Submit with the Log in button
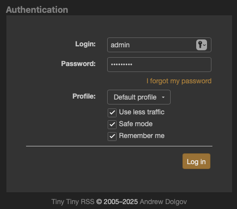237x209 pixels. (x=196, y=161)
